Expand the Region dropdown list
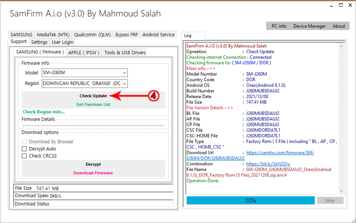Screen dimensions: 356x223 click(124, 83)
